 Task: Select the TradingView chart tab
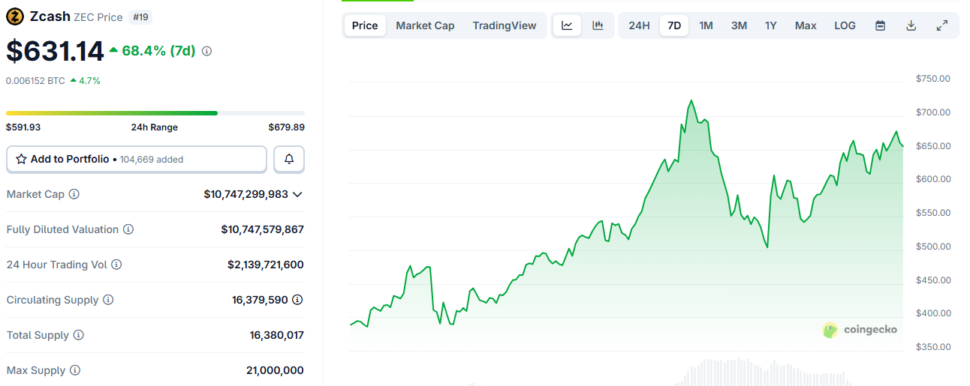505,25
